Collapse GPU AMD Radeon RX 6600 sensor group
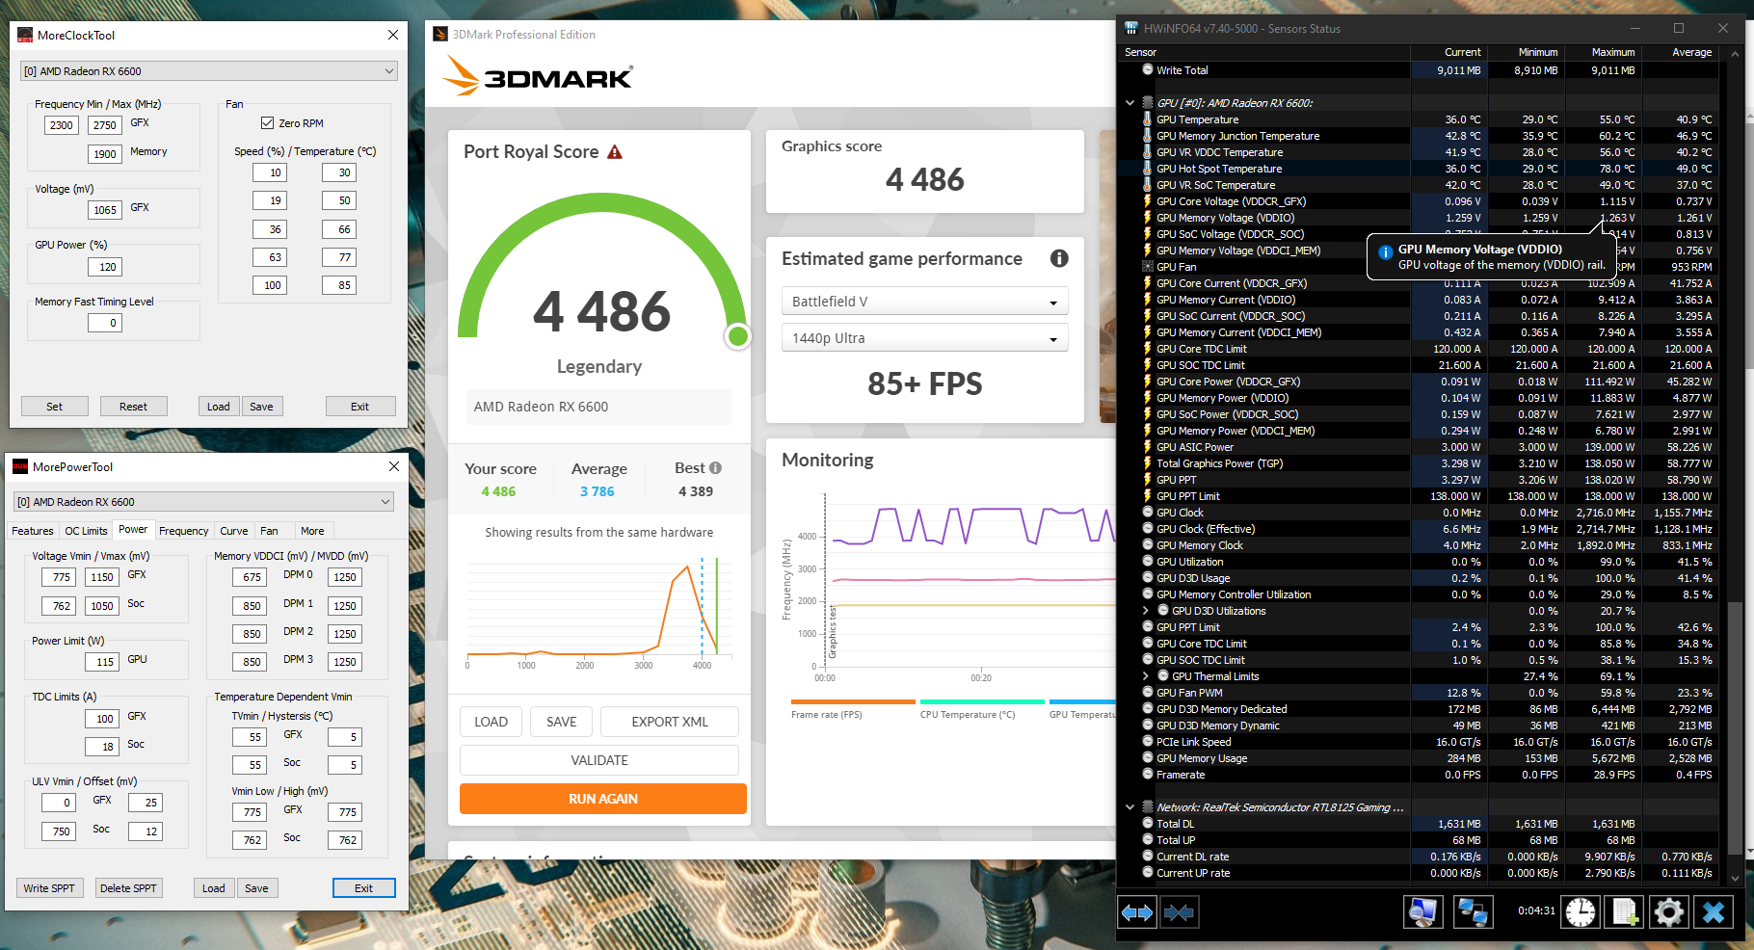 pyautogui.click(x=1129, y=103)
